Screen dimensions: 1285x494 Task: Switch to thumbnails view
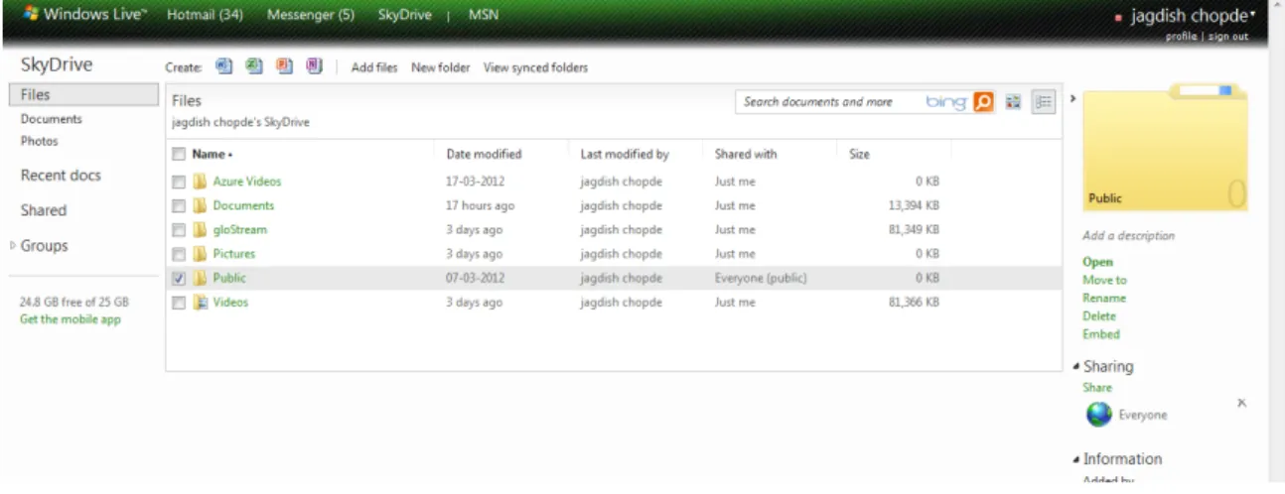(x=1013, y=102)
